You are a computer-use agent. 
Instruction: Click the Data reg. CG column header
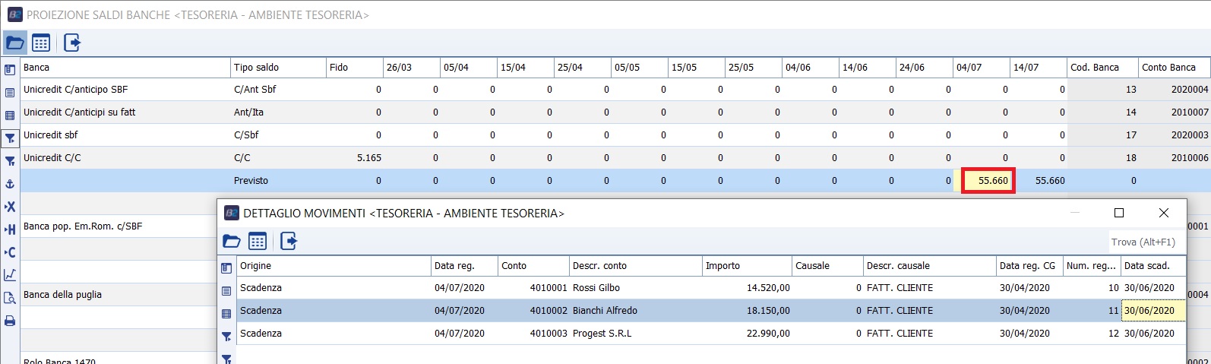tap(1029, 266)
